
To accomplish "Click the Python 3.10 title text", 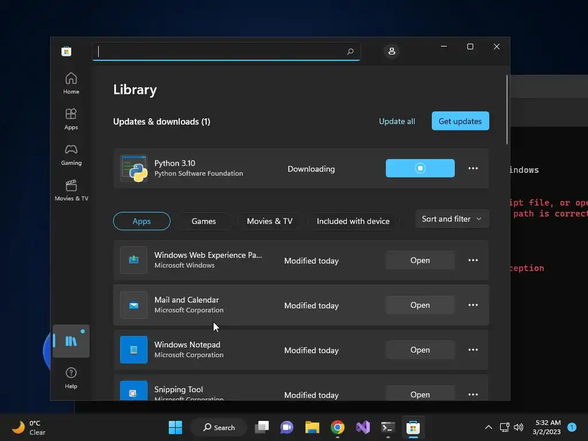I will (x=175, y=163).
